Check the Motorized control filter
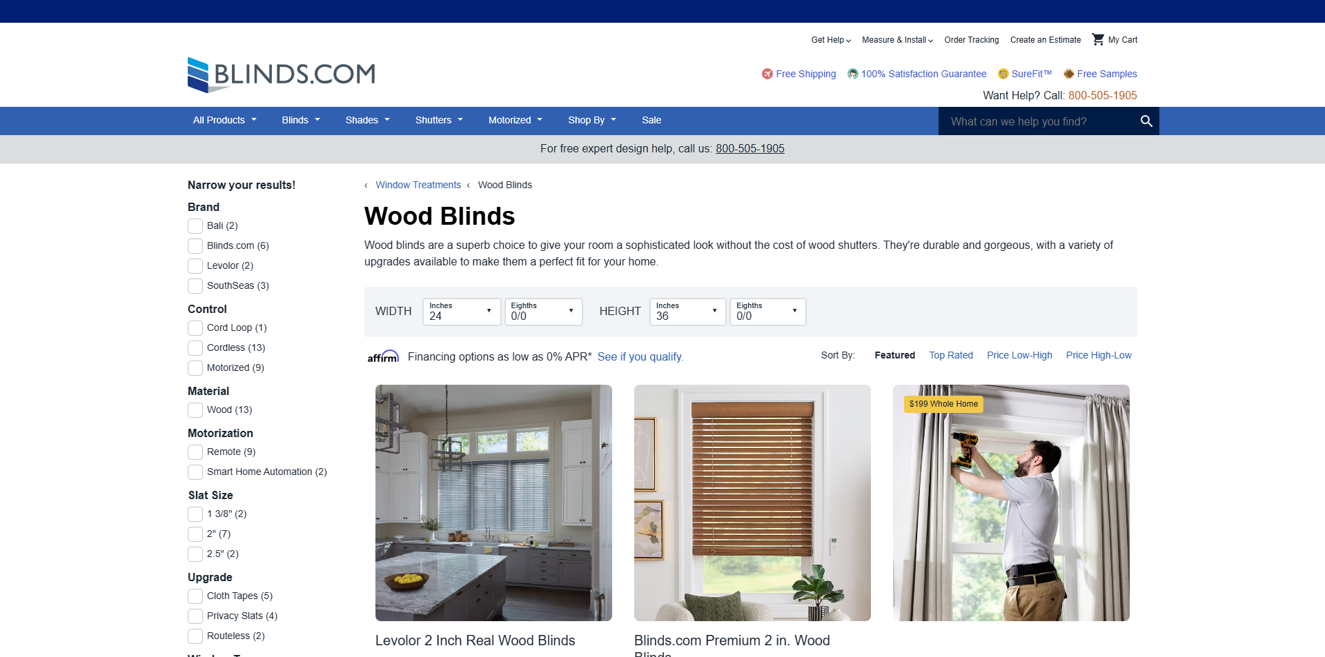This screenshot has width=1325, height=657. pos(195,368)
